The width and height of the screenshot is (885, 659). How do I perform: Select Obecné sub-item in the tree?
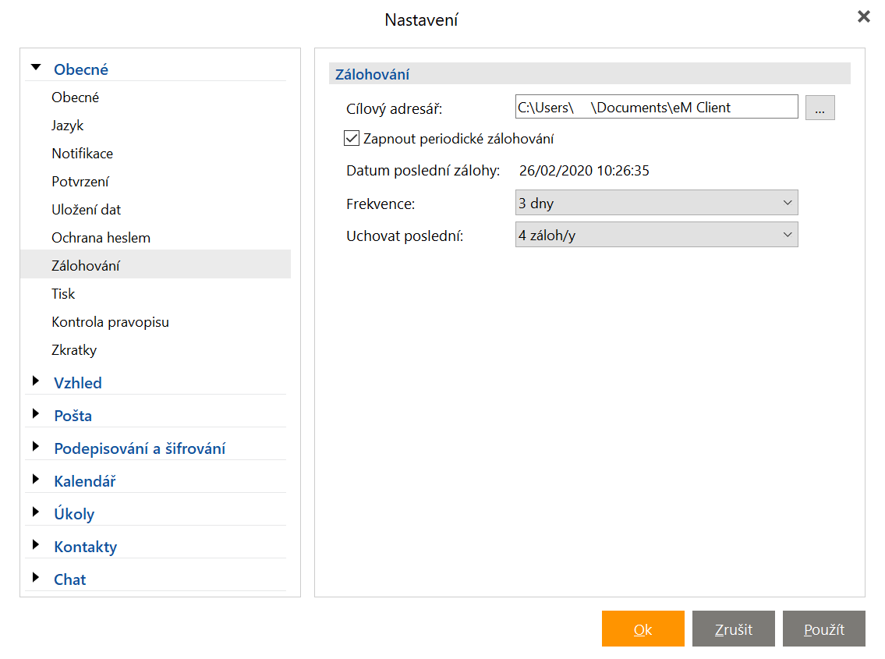click(75, 97)
